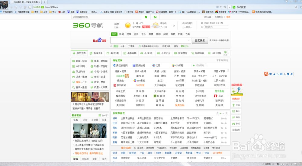Go to next 发现你喜欢 page arrow
This screenshot has height=166, width=302.
pos(226,113)
